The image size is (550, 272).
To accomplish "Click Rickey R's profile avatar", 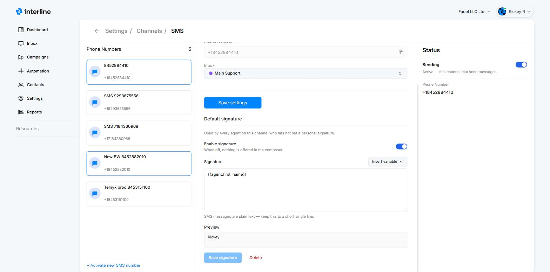I will pyautogui.click(x=502, y=12).
